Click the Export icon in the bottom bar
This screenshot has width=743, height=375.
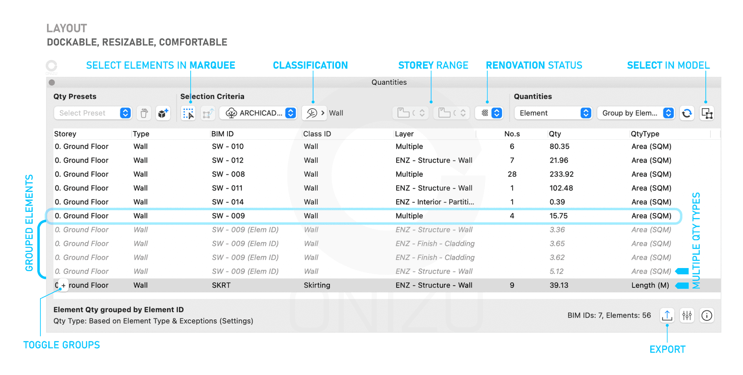[x=667, y=315]
